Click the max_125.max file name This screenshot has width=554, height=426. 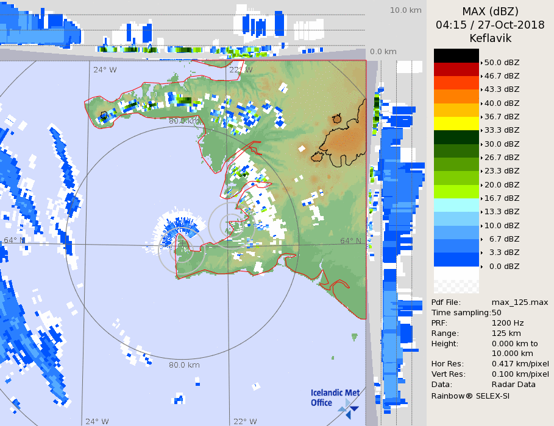519,302
